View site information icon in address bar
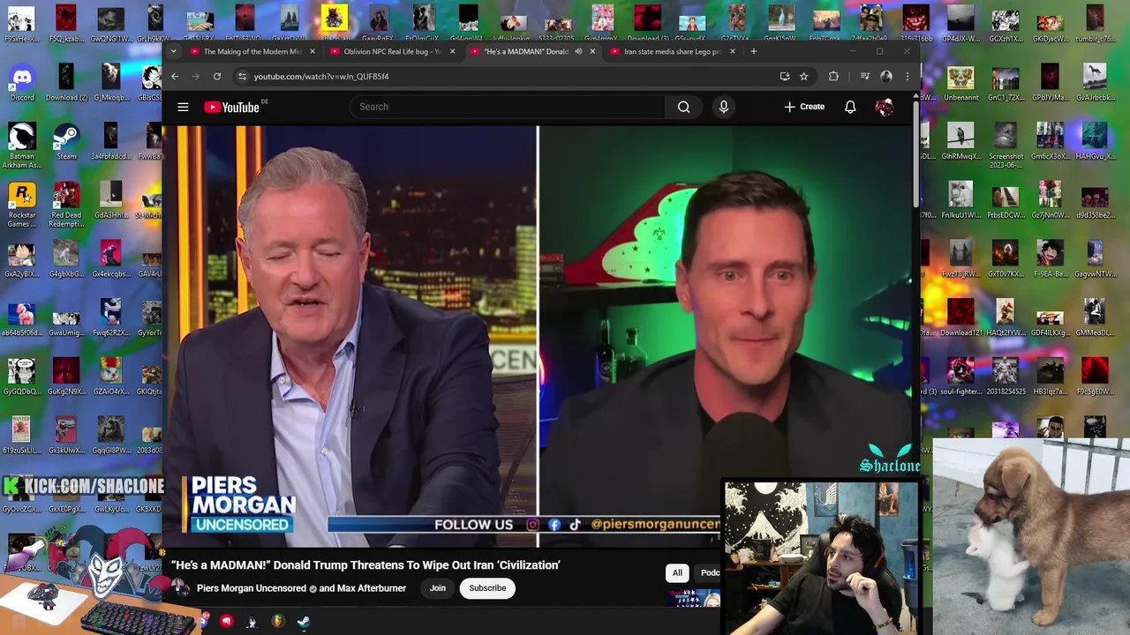1130x635 pixels. pyautogui.click(x=242, y=77)
